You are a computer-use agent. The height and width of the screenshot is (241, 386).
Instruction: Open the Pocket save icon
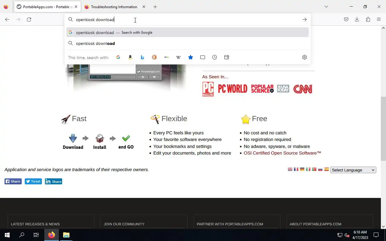[x=346, y=20]
